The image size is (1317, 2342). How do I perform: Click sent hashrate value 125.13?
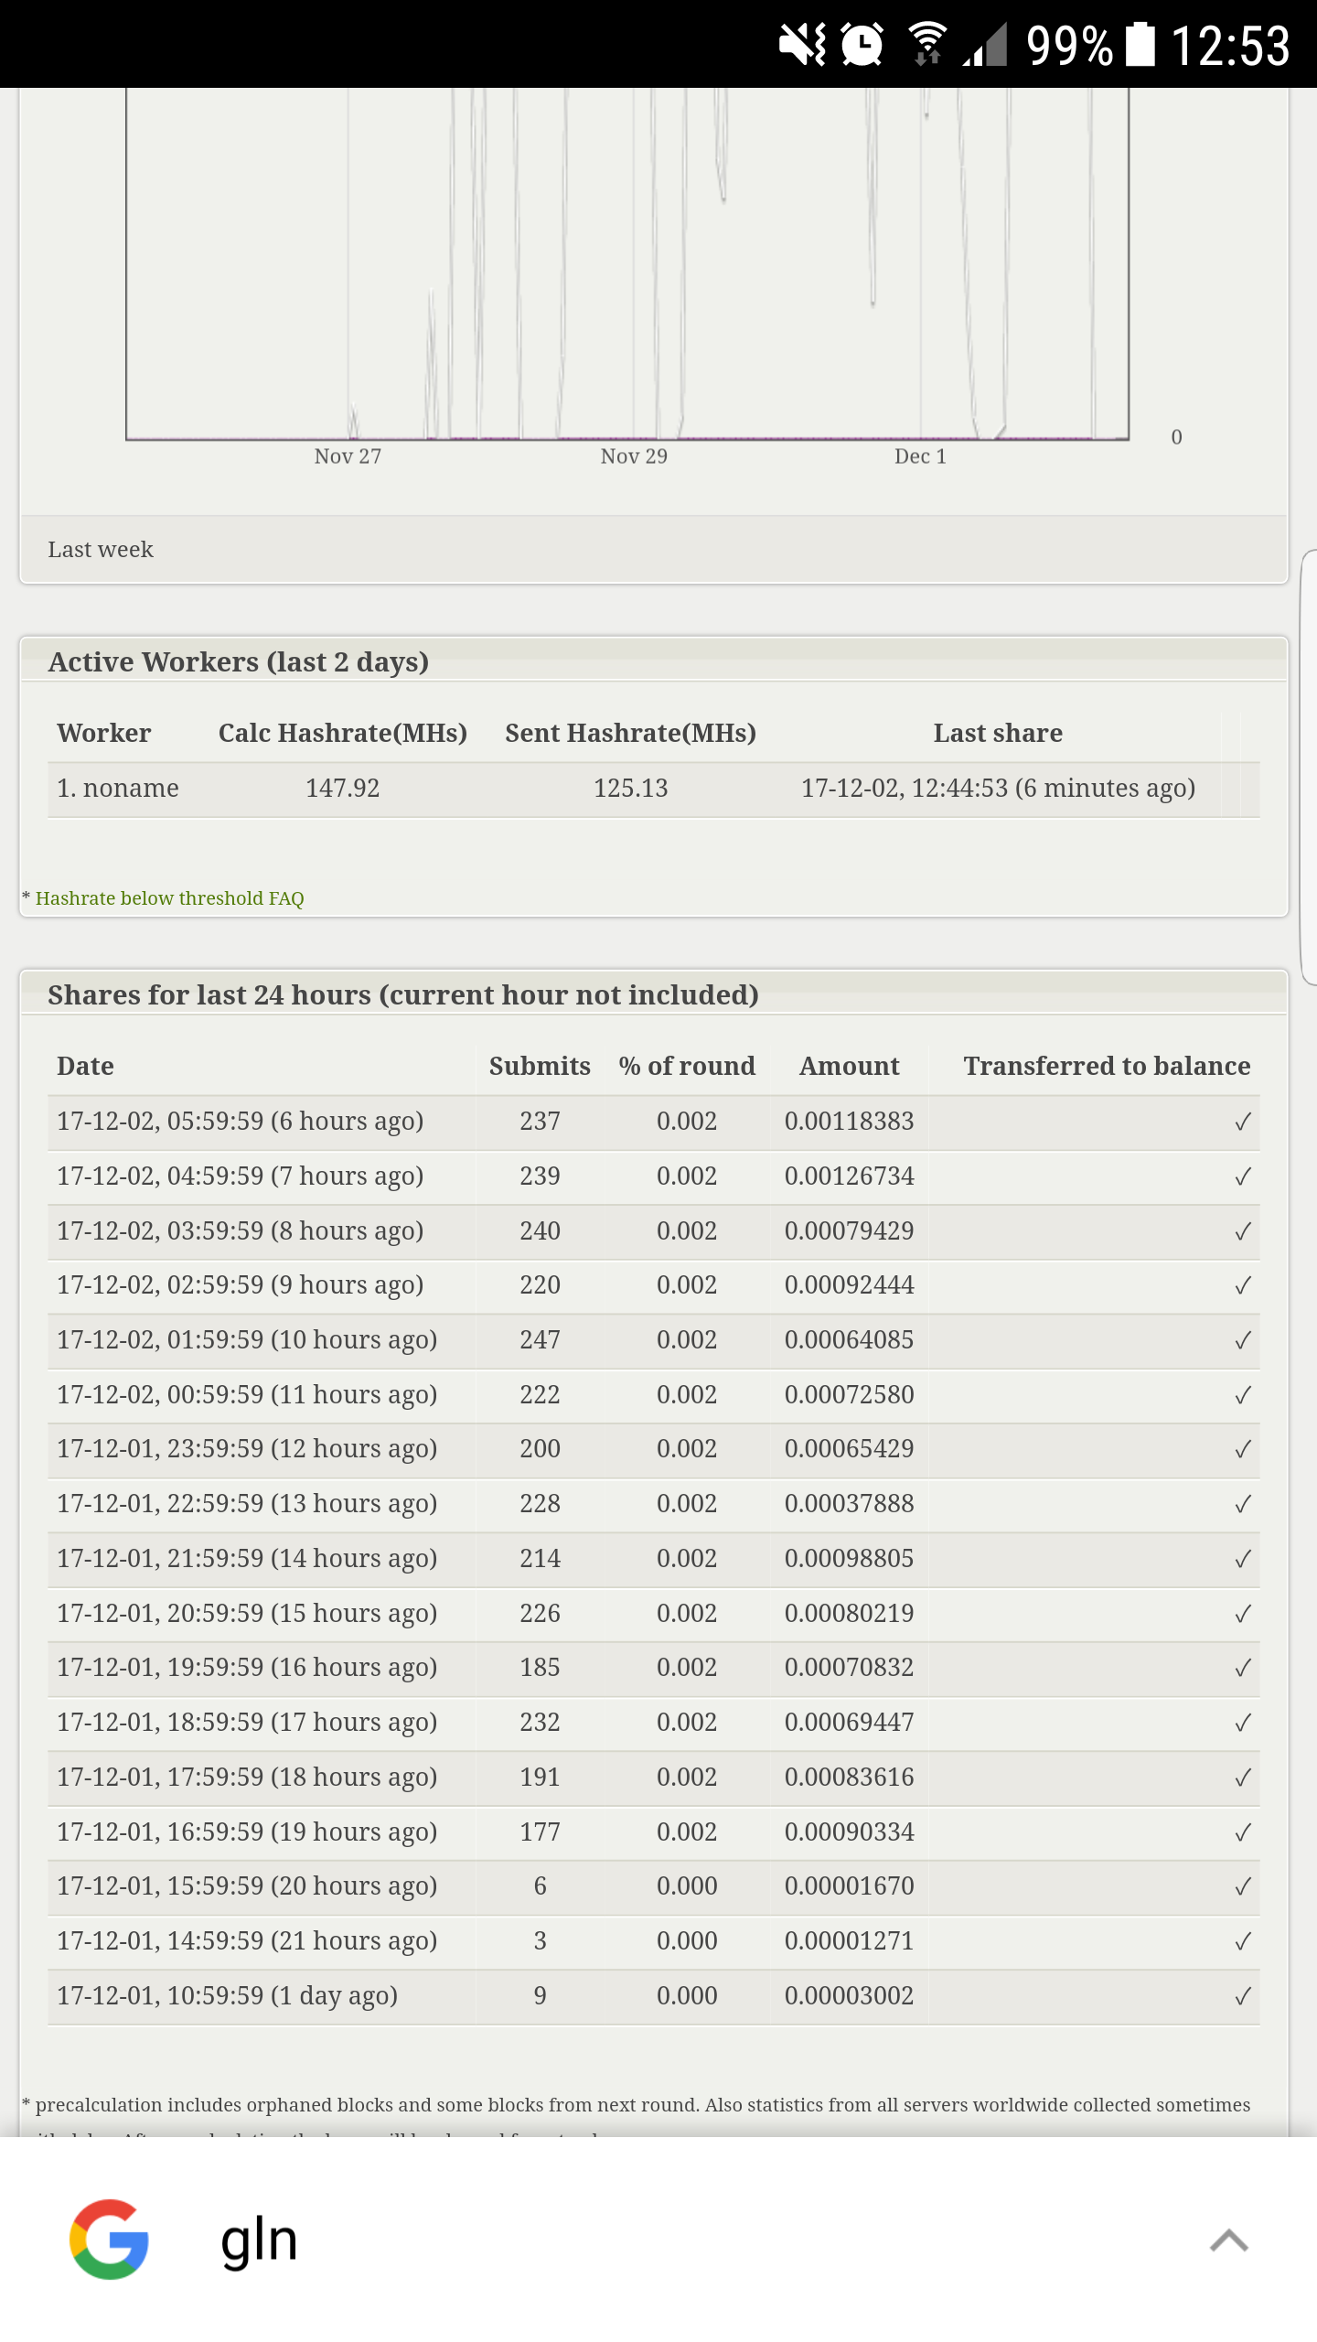click(631, 789)
